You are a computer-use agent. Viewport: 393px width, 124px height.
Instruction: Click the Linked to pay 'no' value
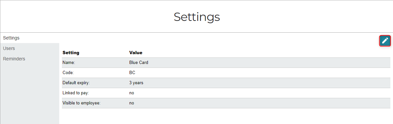[x=132, y=93]
